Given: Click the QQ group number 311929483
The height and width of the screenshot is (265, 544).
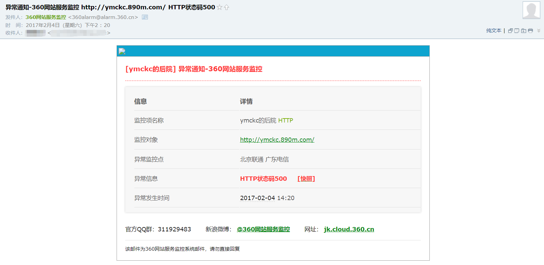Looking at the screenshot, I should pyautogui.click(x=175, y=229).
